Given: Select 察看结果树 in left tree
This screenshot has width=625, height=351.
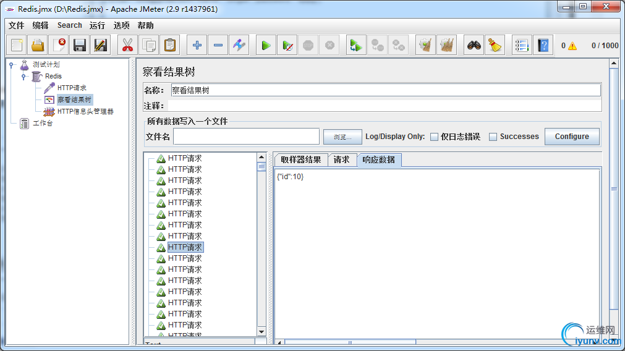Looking at the screenshot, I should (x=75, y=99).
